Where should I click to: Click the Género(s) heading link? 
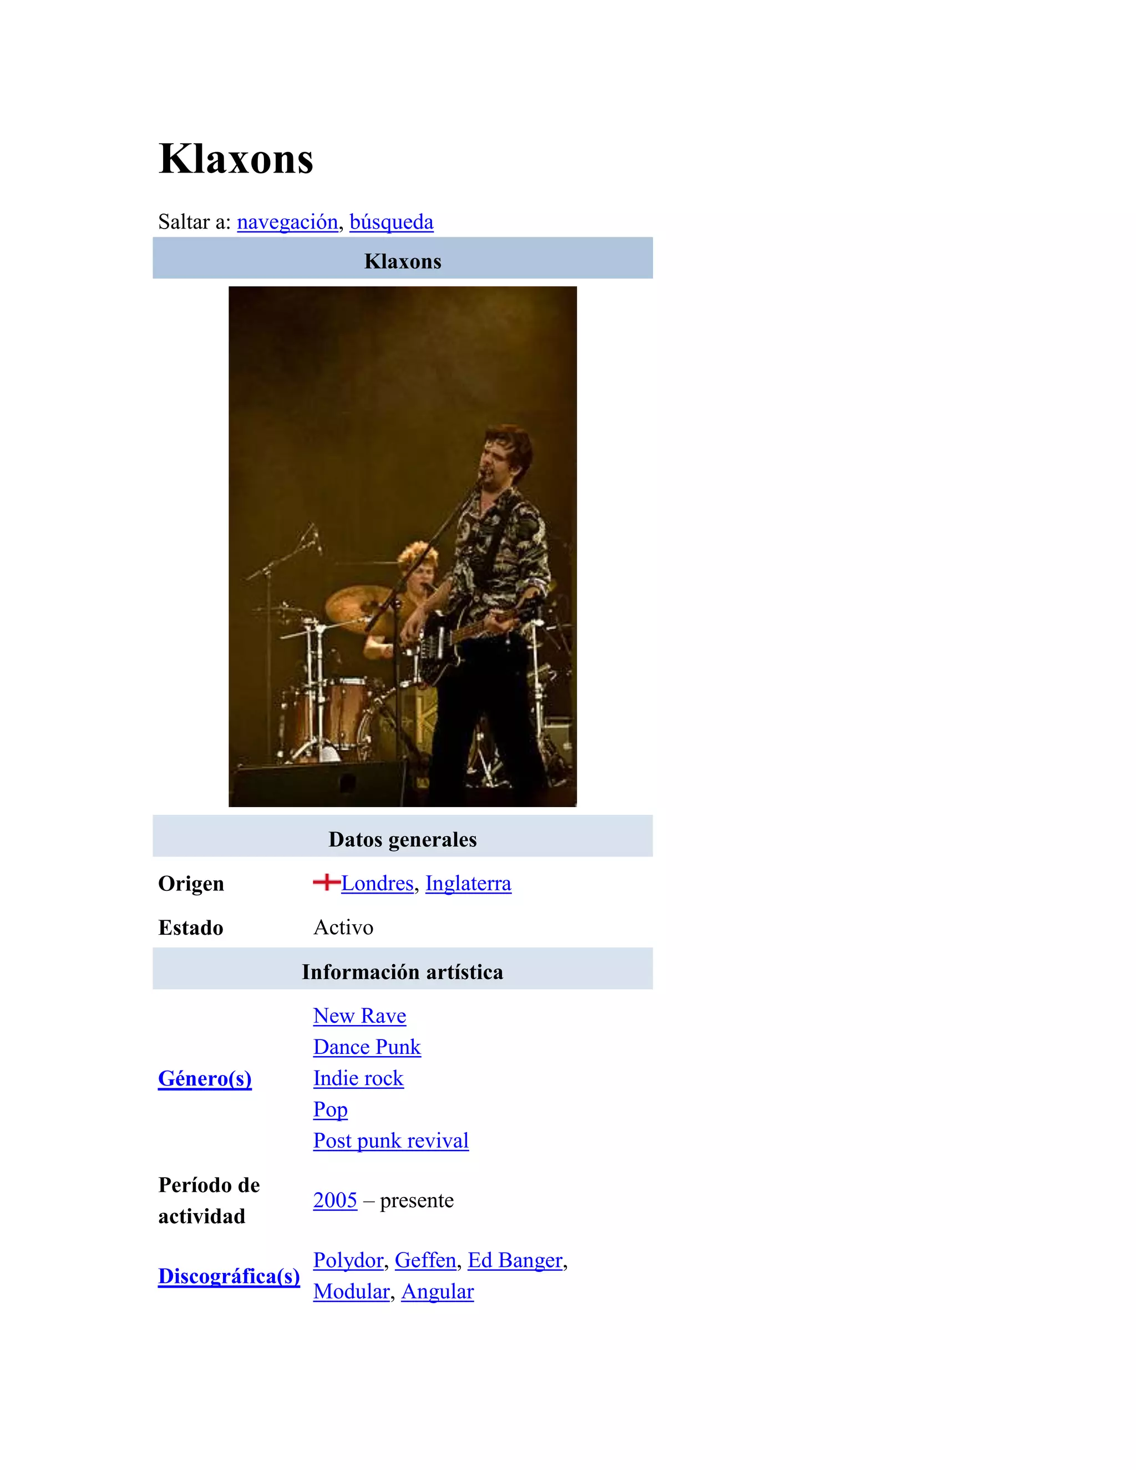pos(205,1078)
